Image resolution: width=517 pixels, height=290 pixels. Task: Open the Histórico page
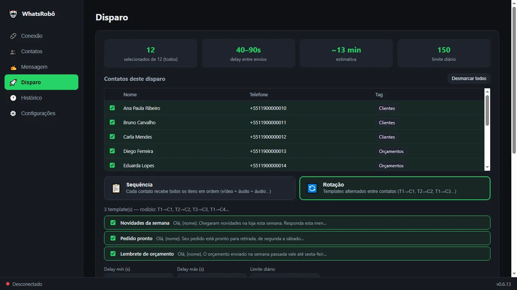(x=41, y=98)
